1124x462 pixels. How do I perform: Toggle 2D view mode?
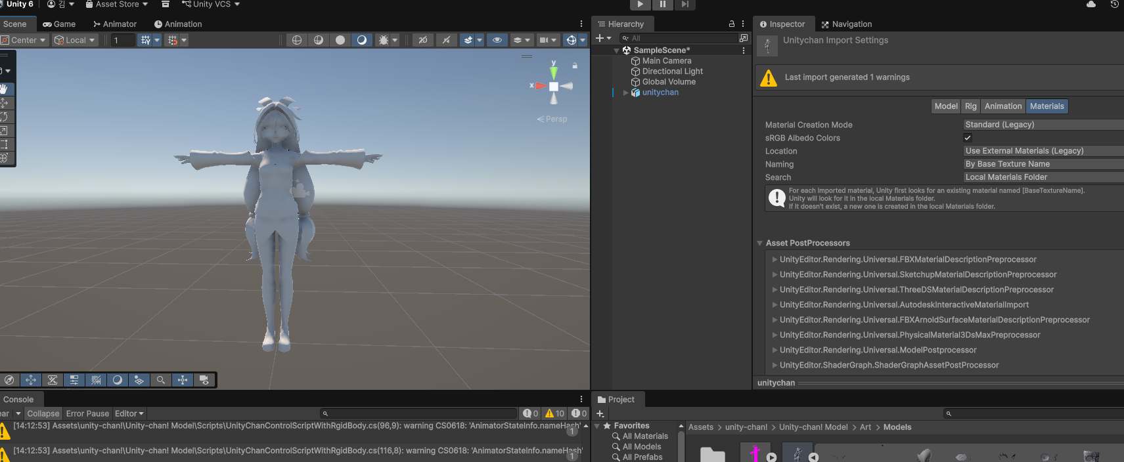[x=423, y=40]
